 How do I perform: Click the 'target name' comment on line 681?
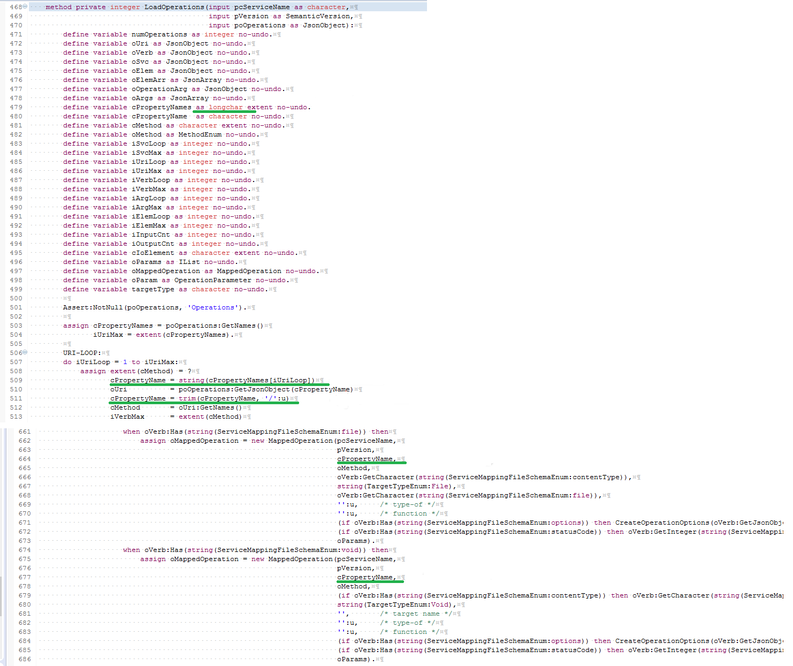coord(416,614)
